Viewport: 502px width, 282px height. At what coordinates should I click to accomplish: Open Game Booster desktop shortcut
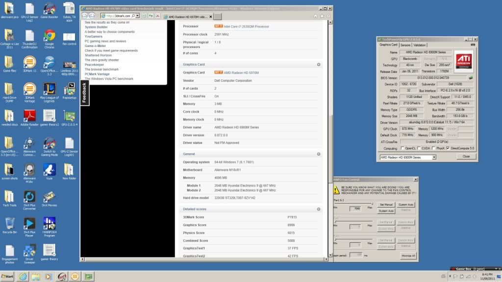click(x=50, y=10)
